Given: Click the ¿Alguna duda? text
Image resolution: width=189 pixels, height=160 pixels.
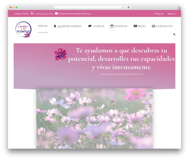Looking at the screenshot, I should click(x=21, y=14).
